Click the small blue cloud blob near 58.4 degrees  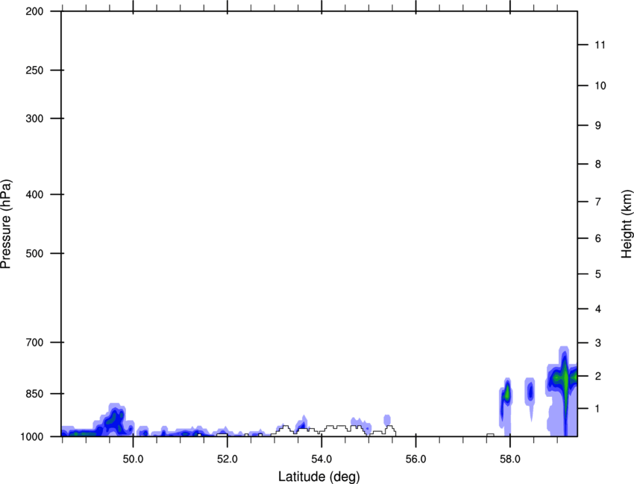(x=530, y=392)
